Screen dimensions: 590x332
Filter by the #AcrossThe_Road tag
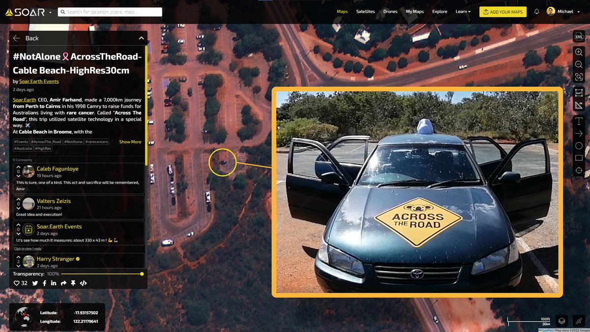coord(47,142)
